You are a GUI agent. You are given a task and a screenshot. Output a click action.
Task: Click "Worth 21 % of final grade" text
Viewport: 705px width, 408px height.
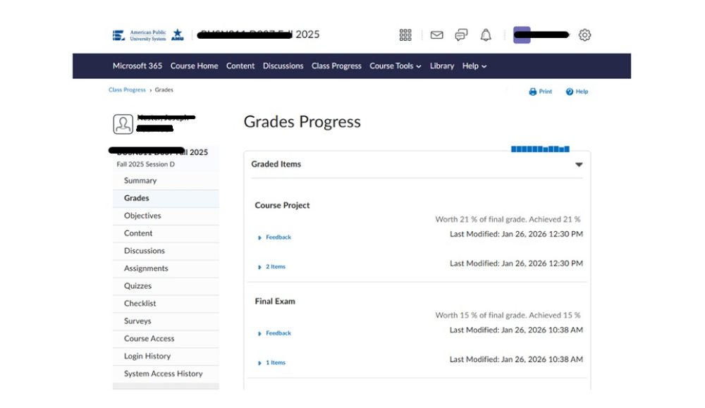tap(481, 220)
